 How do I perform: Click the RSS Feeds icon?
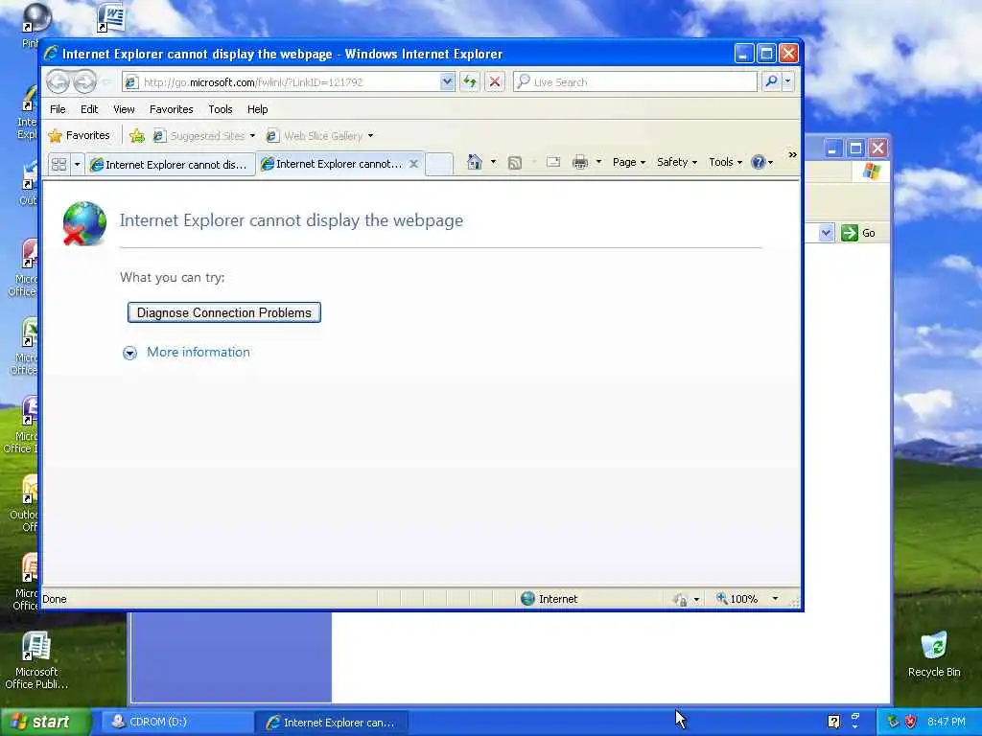515,163
